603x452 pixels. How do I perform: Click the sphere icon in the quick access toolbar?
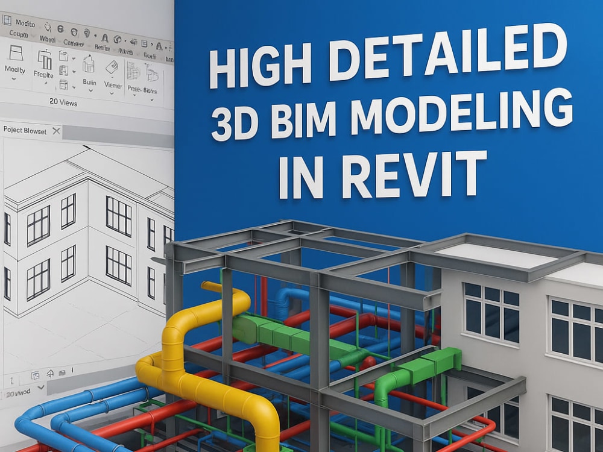(118, 39)
